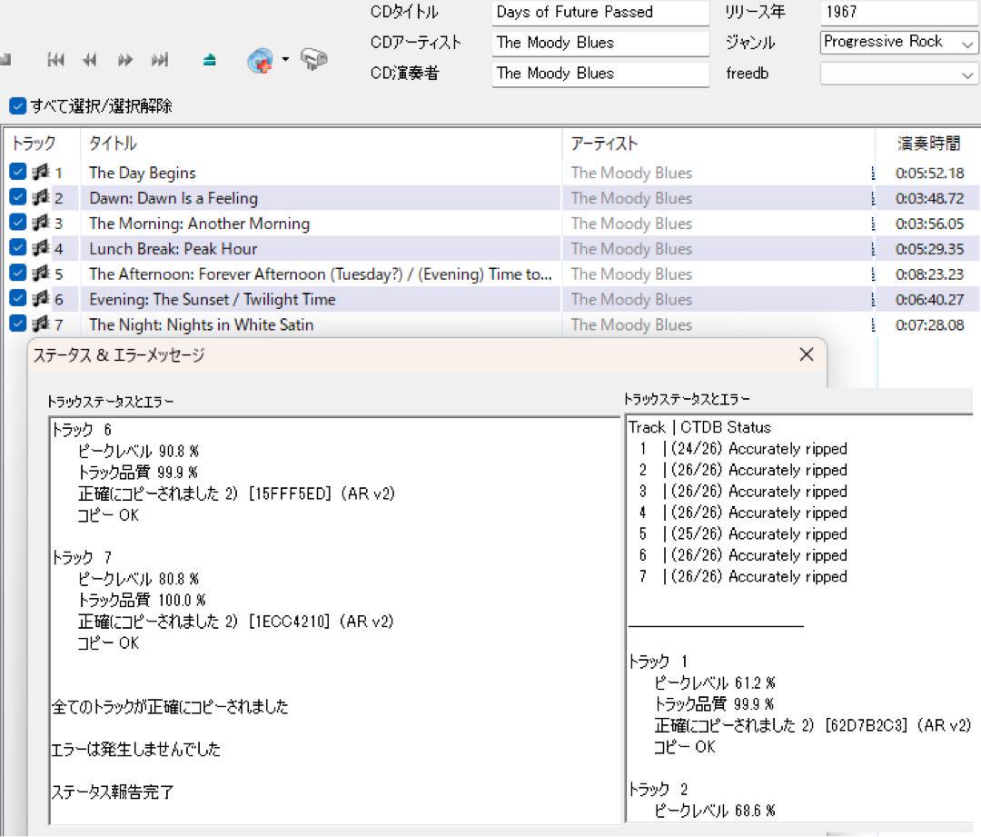The height and width of the screenshot is (837, 981).
Task: Uncheck track 7 Nights in White Satin
Action: [18, 324]
